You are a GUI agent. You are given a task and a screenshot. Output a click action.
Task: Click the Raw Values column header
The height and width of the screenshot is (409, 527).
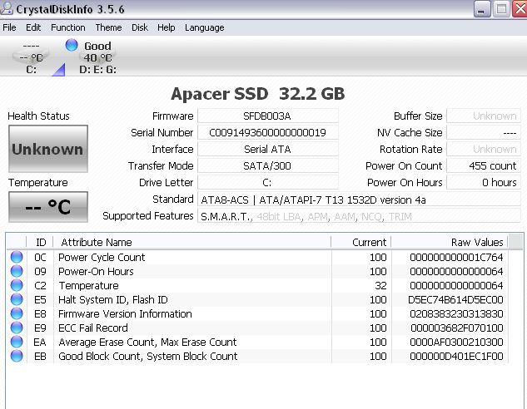(x=450, y=242)
